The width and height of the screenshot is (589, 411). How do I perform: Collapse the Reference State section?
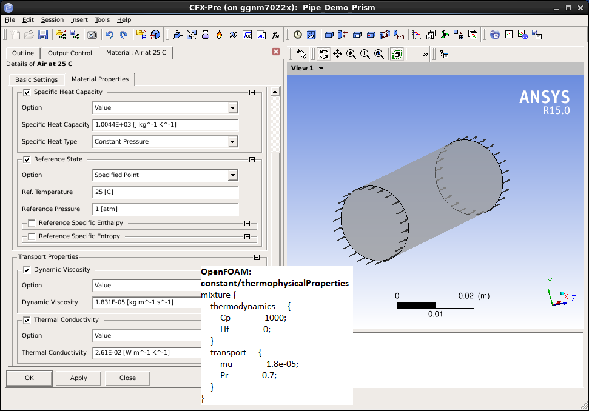coord(252,159)
